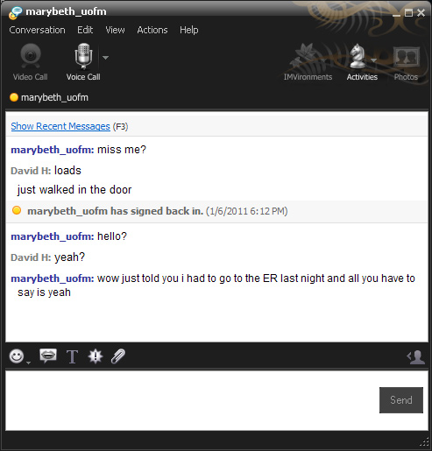Click inside the message input box
The image size is (432, 451).
pos(191,400)
